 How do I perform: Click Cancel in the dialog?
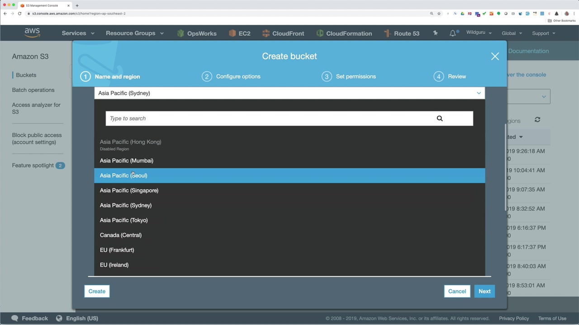[457, 291]
